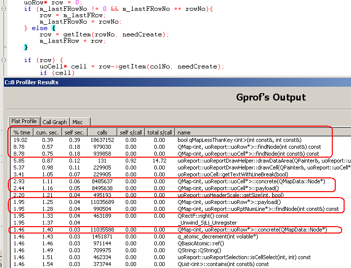Viewport: 351px width, 268px height.
Task: Click the cum. sec. column header
Action: point(48,133)
